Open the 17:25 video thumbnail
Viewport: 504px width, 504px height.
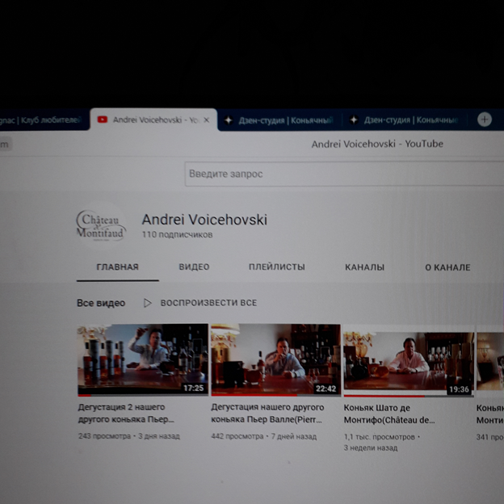coord(143,359)
